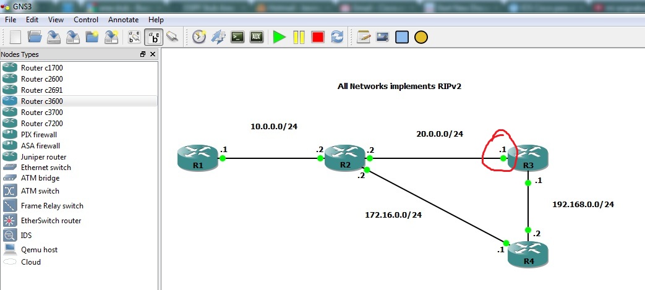Select ASA firewall node type

point(79,145)
